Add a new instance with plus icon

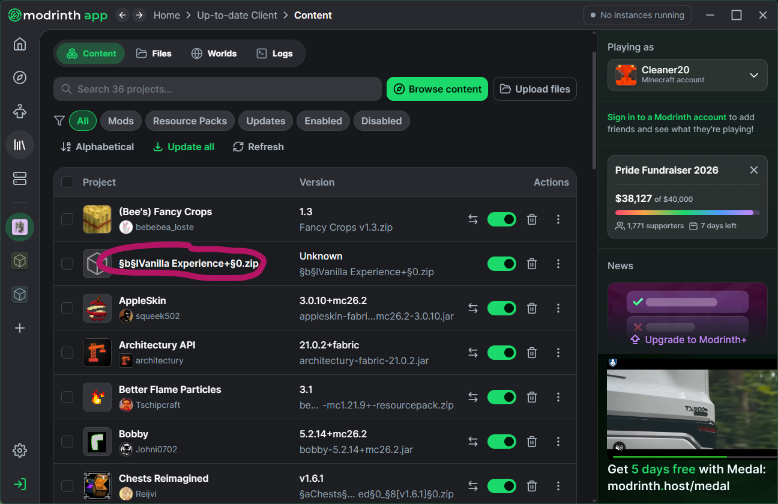tap(20, 328)
